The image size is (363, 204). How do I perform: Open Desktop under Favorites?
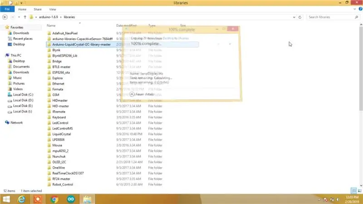click(x=19, y=44)
